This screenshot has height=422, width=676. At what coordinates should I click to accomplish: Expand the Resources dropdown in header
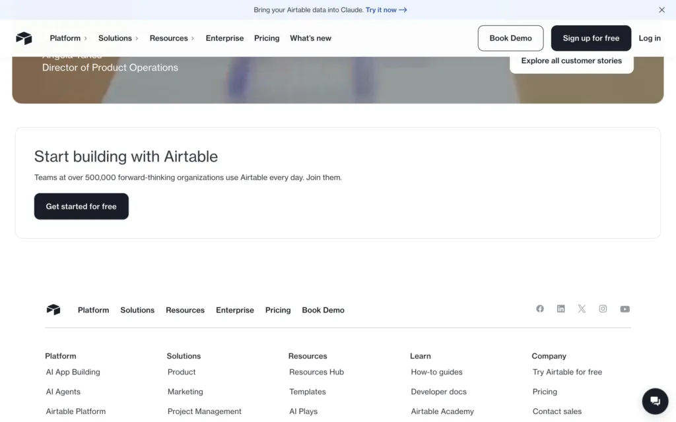tap(172, 38)
